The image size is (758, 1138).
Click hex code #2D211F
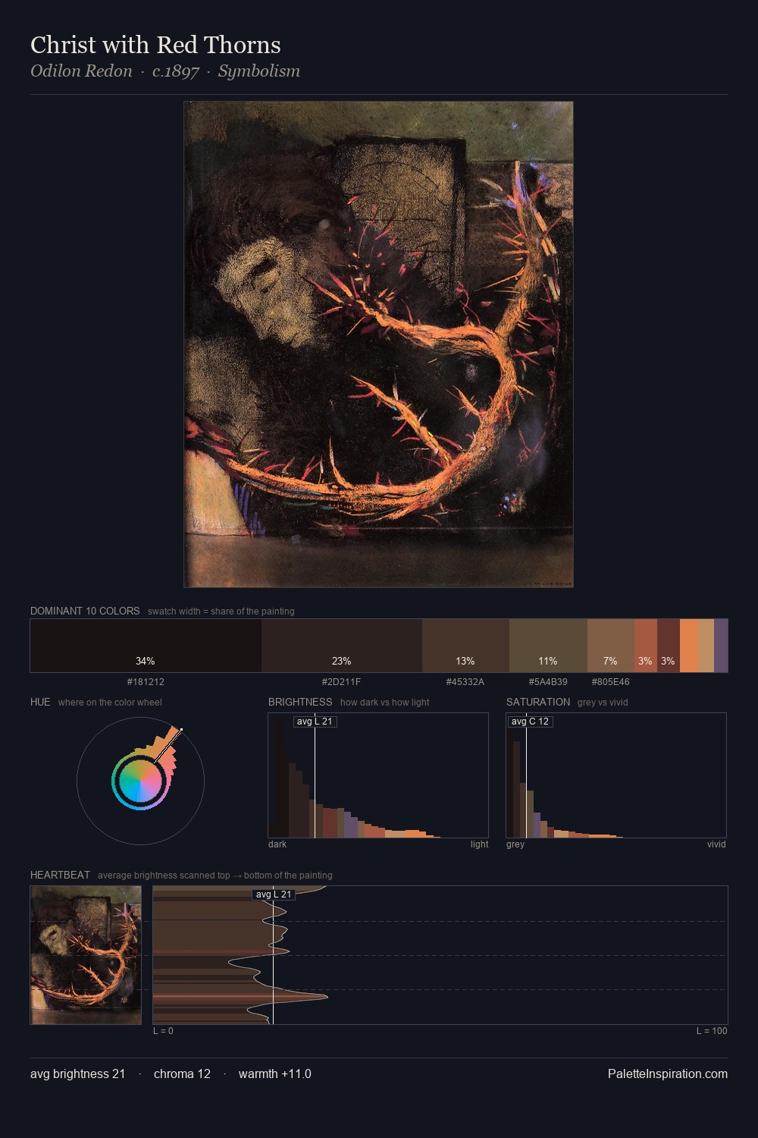click(x=342, y=682)
